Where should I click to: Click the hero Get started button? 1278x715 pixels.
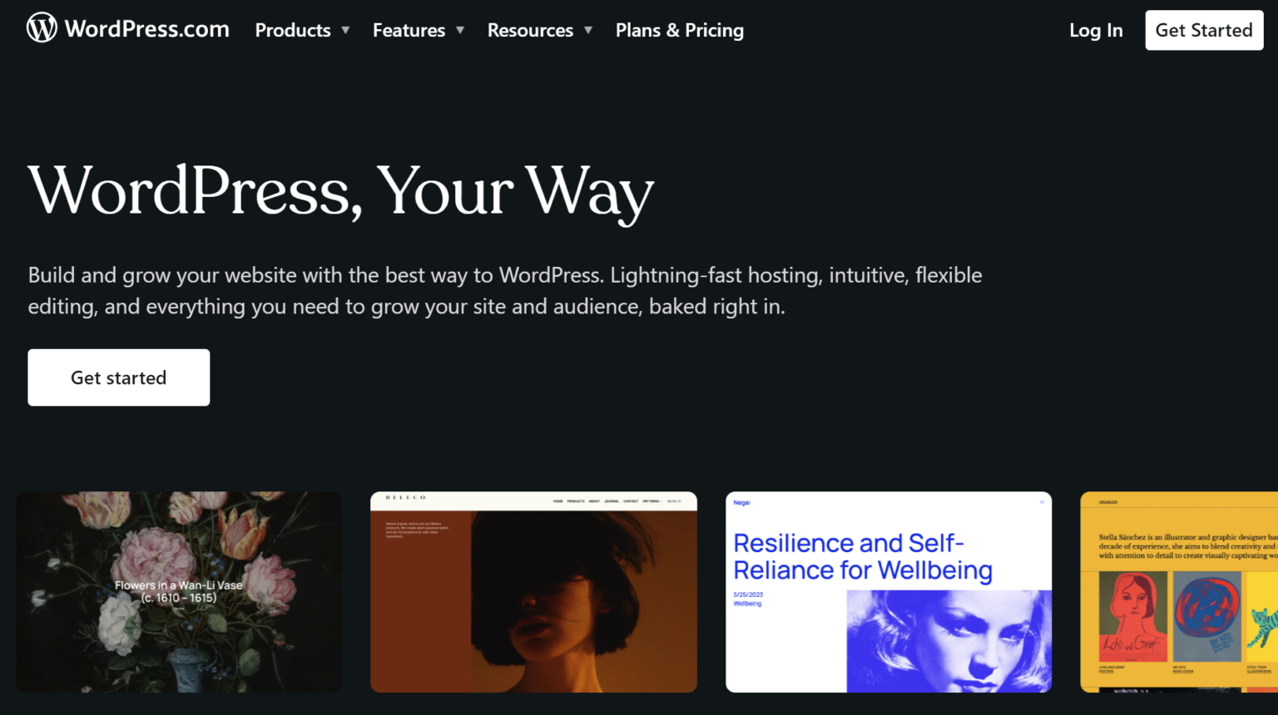pyautogui.click(x=119, y=377)
